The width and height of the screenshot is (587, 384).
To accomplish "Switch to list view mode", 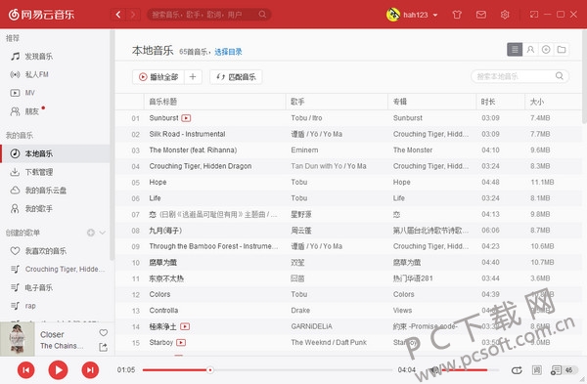I will click(x=515, y=50).
